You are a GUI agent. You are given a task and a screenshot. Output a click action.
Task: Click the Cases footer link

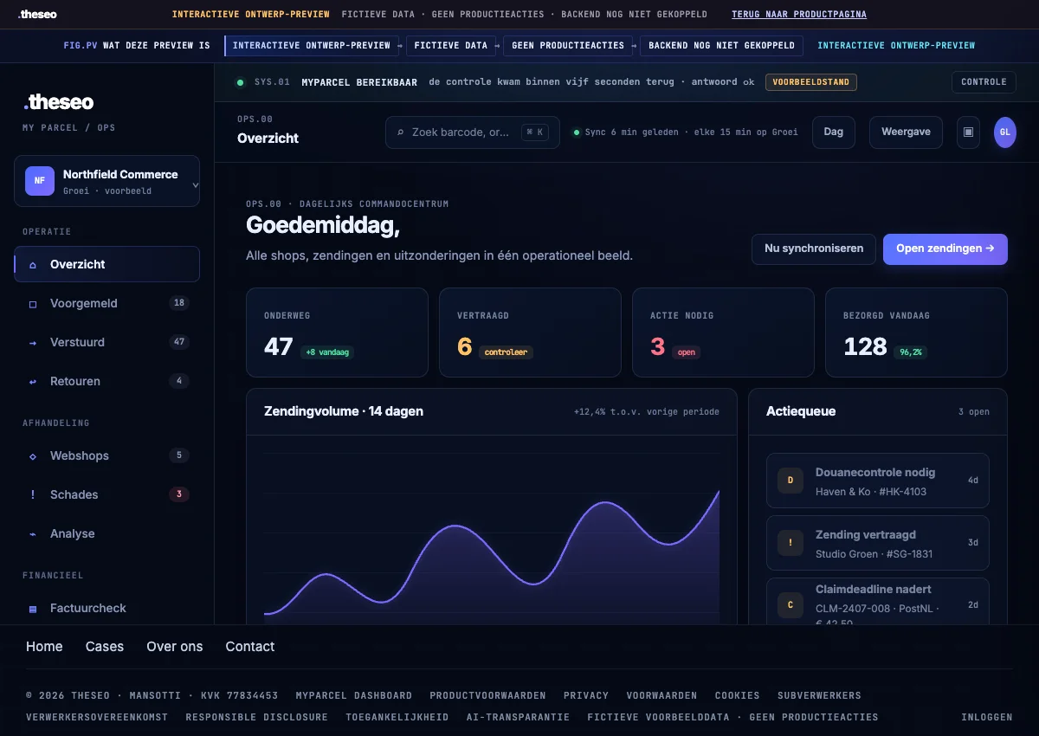tap(105, 647)
